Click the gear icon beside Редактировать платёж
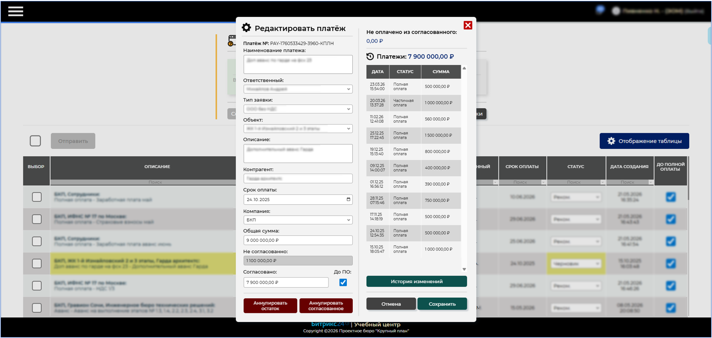Viewport: 712px width, 338px height. pos(246,27)
